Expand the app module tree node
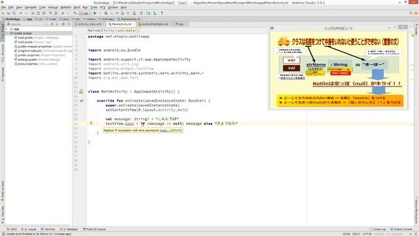Image resolution: width=419 pixels, height=236 pixels. coord(7,29)
